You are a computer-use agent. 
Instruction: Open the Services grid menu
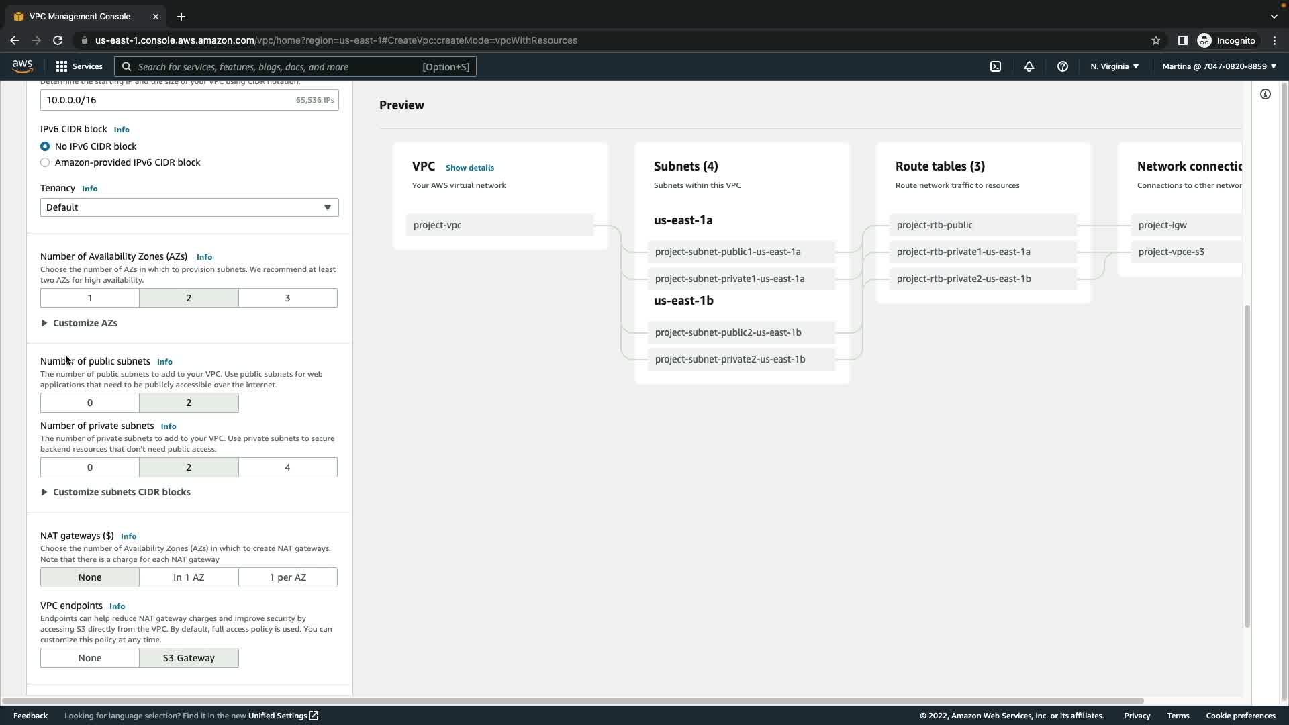pos(79,66)
